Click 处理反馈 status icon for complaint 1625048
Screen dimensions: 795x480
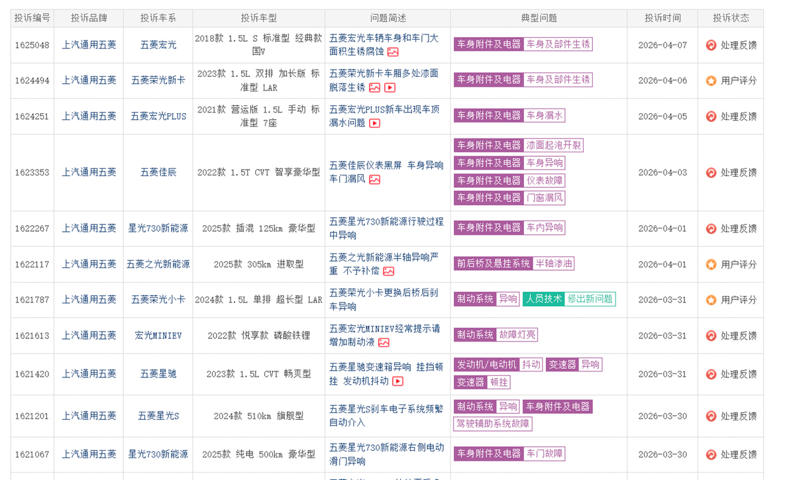tap(711, 45)
